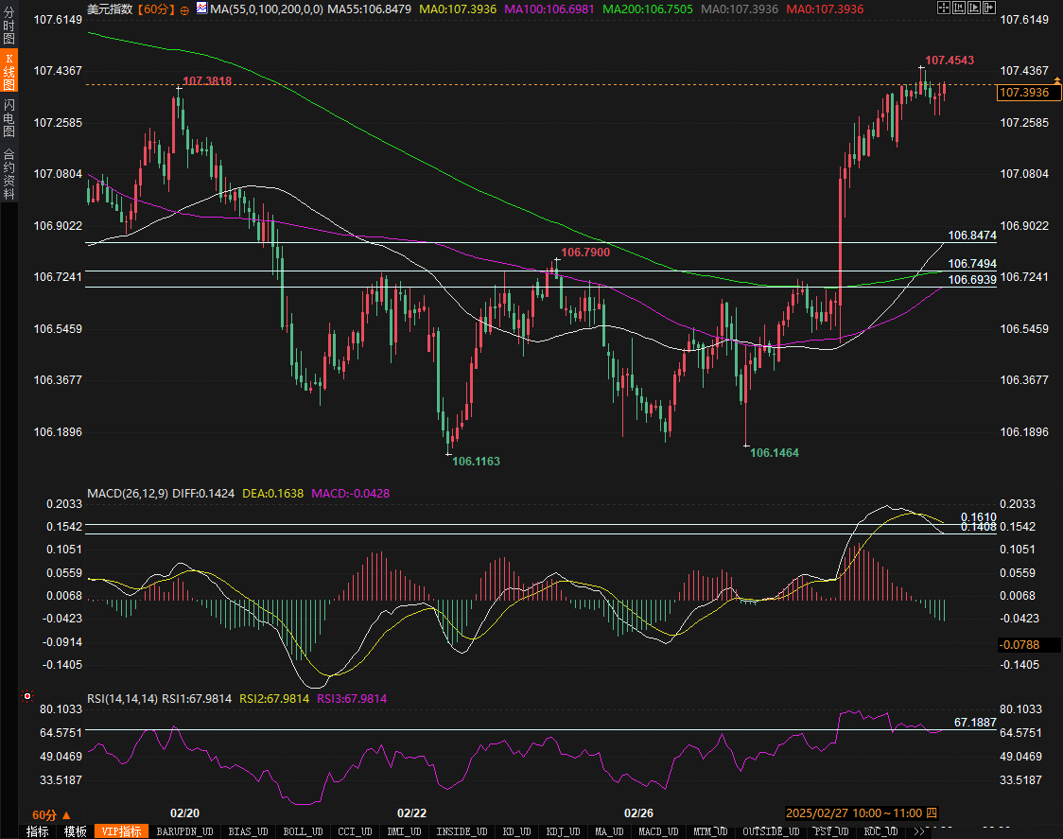This screenshot has width=1063, height=839.
Task: Switch to the 指标 bottom tab
Action: pyautogui.click(x=38, y=831)
